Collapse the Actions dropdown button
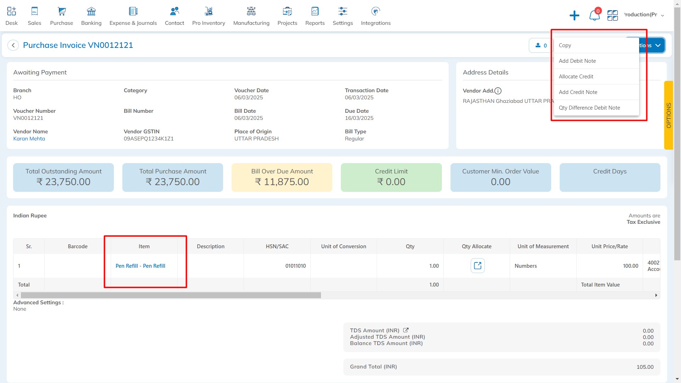The image size is (681, 383). point(652,45)
